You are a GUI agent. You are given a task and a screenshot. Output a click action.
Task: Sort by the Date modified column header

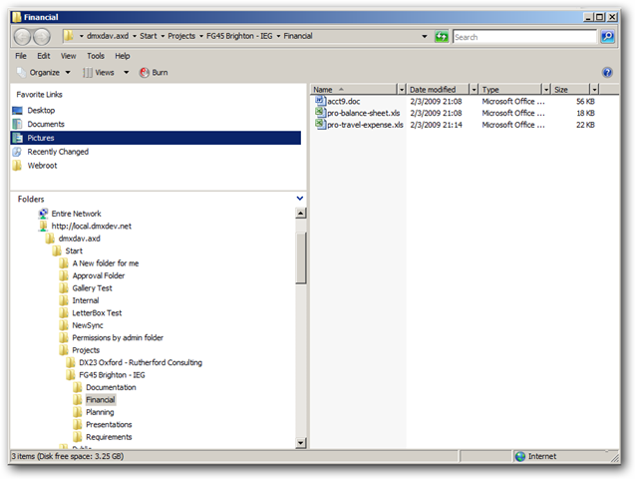[439, 89]
